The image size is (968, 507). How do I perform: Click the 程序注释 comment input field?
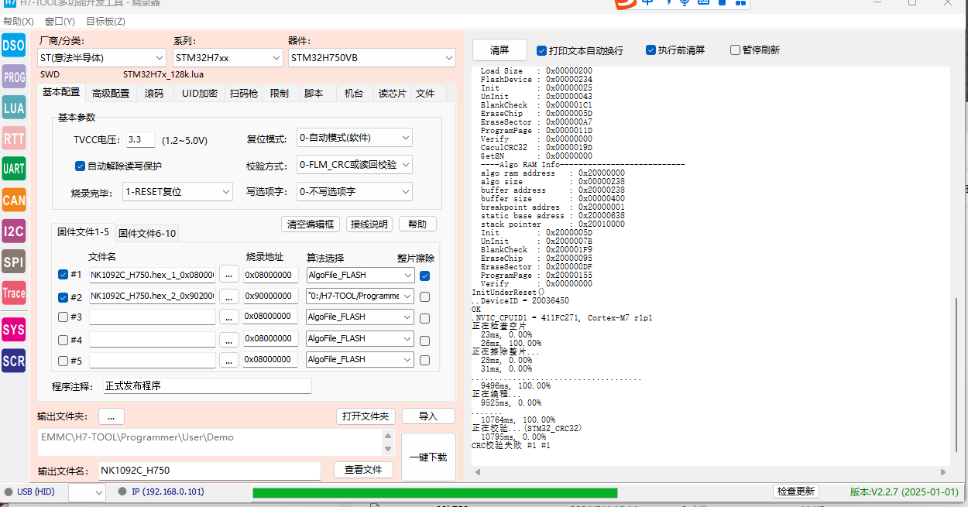[x=208, y=386]
